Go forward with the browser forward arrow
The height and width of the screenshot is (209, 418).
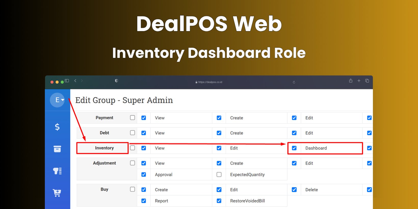[x=82, y=81]
